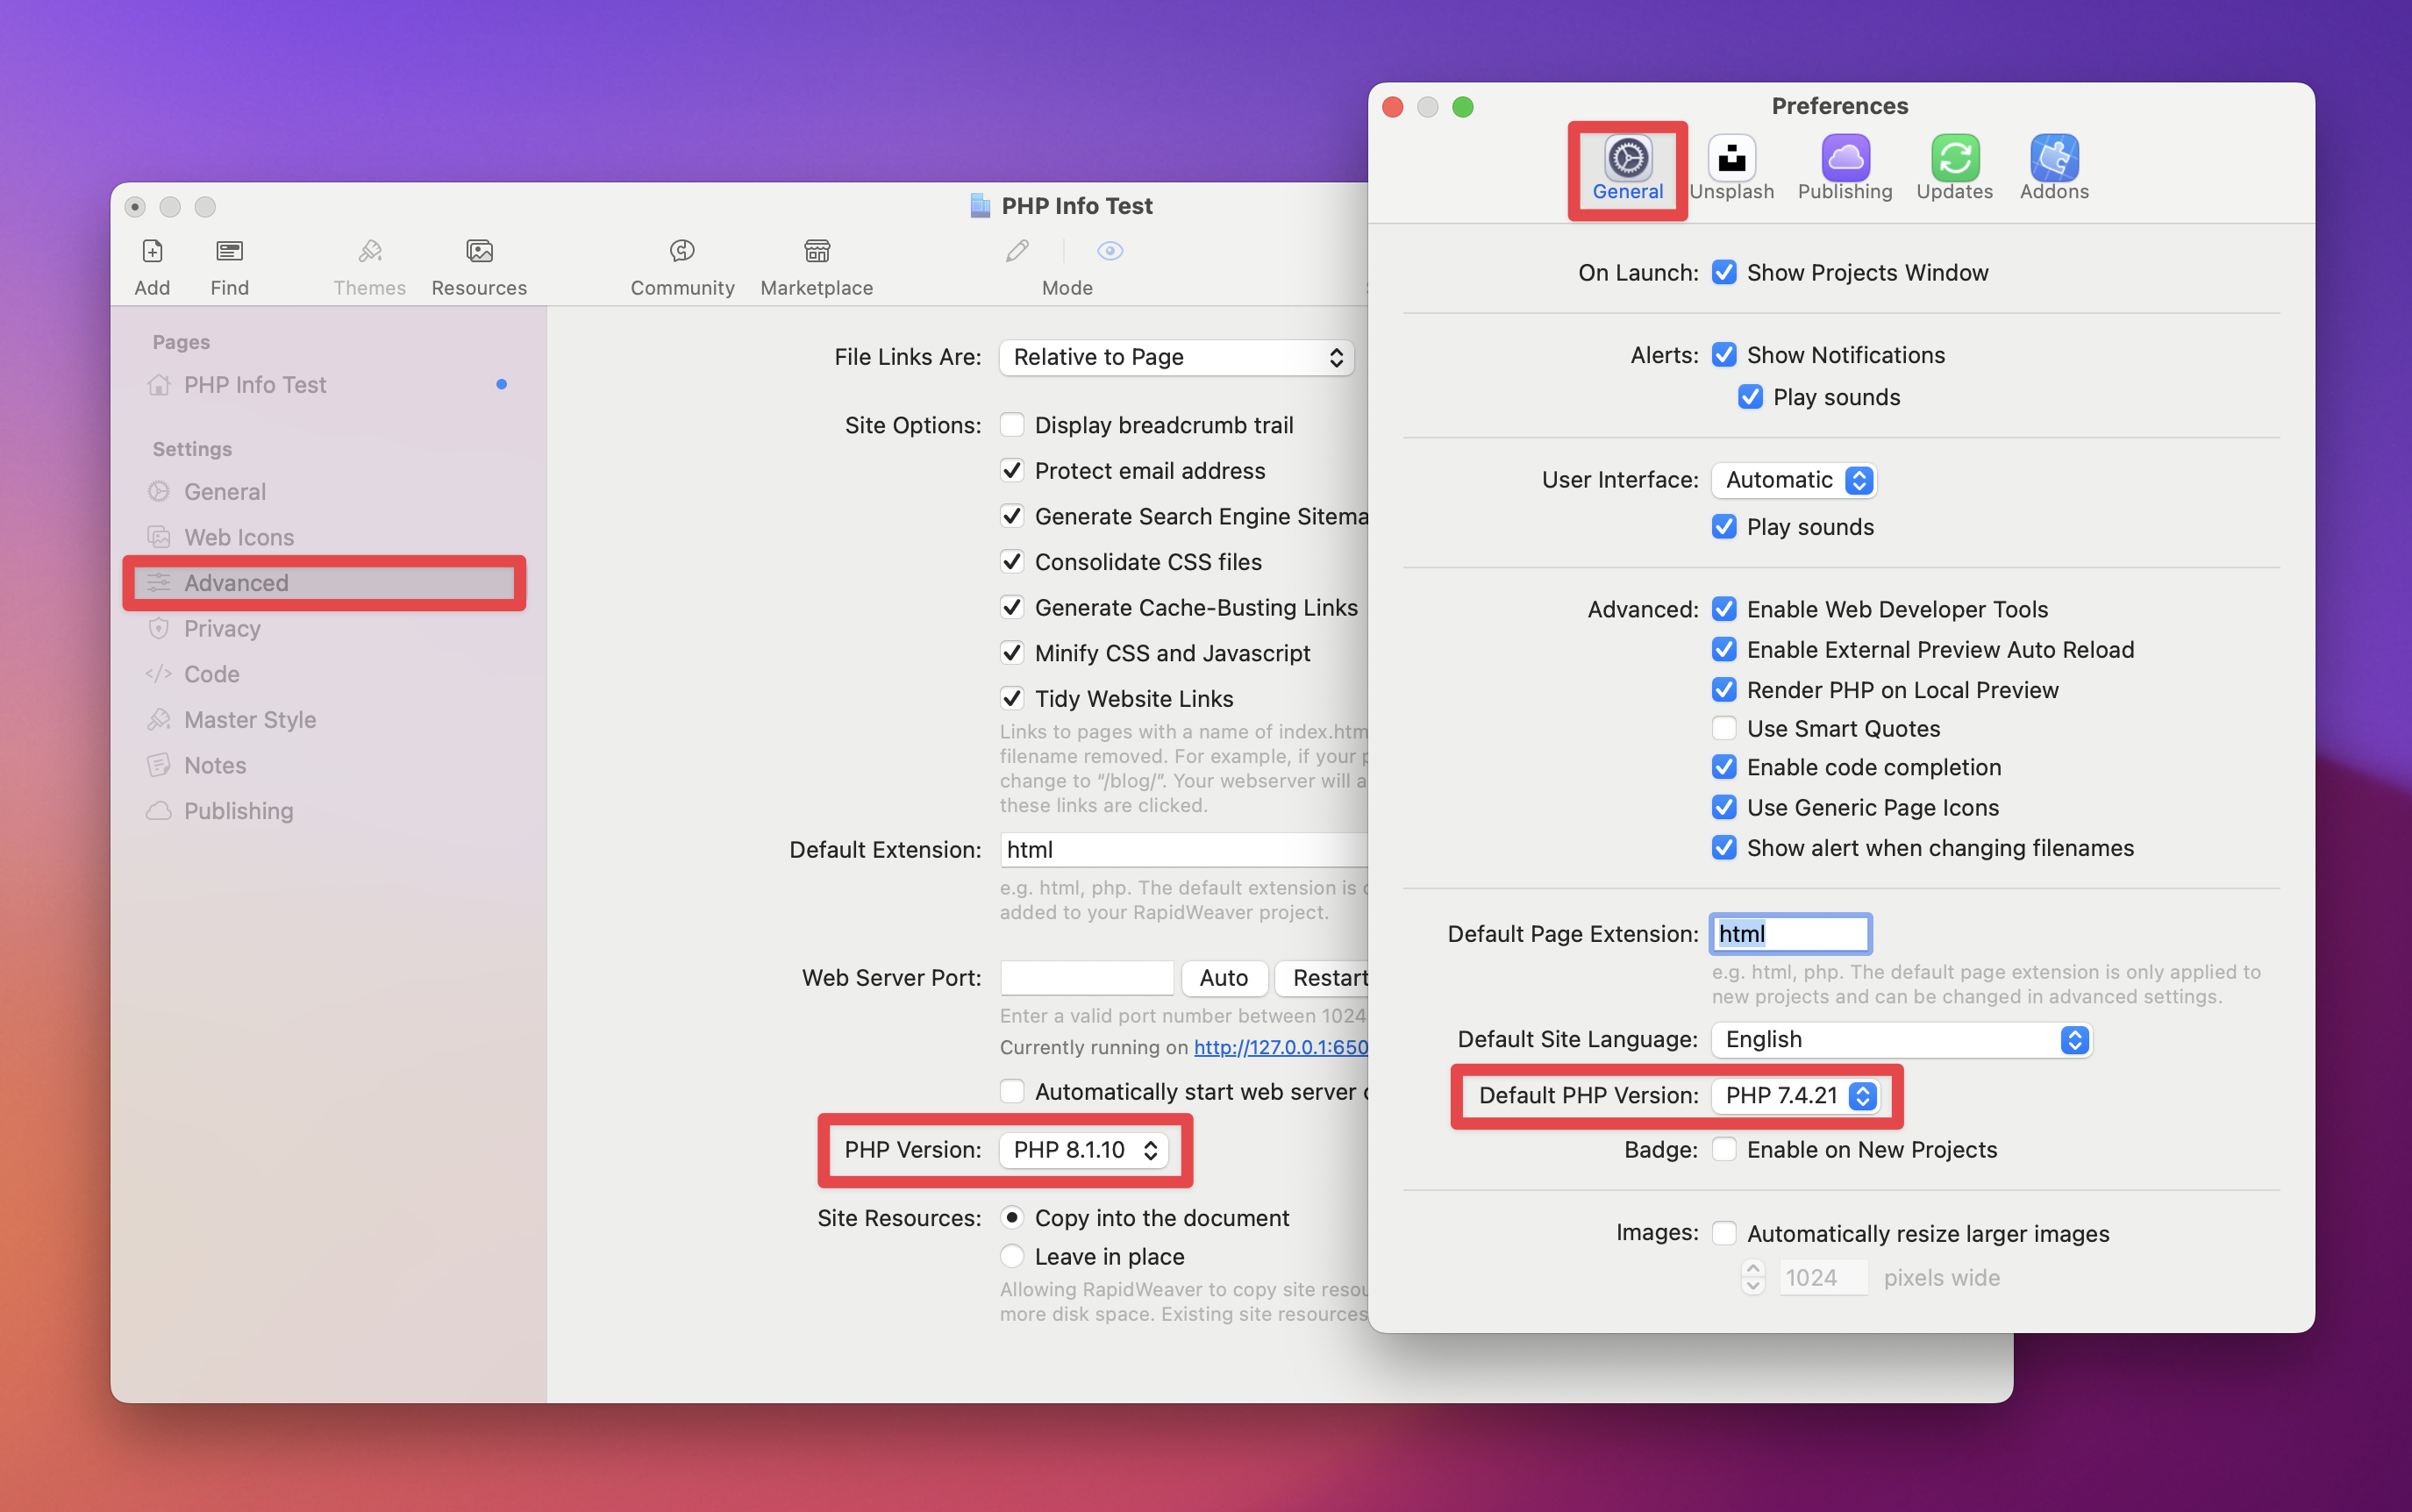Open the Default Site Language dropdown

[1900, 1040]
